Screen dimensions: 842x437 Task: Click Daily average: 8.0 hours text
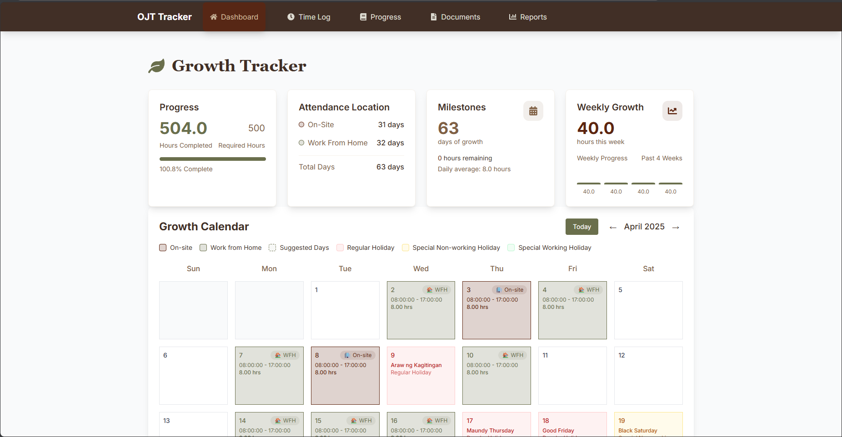point(474,169)
